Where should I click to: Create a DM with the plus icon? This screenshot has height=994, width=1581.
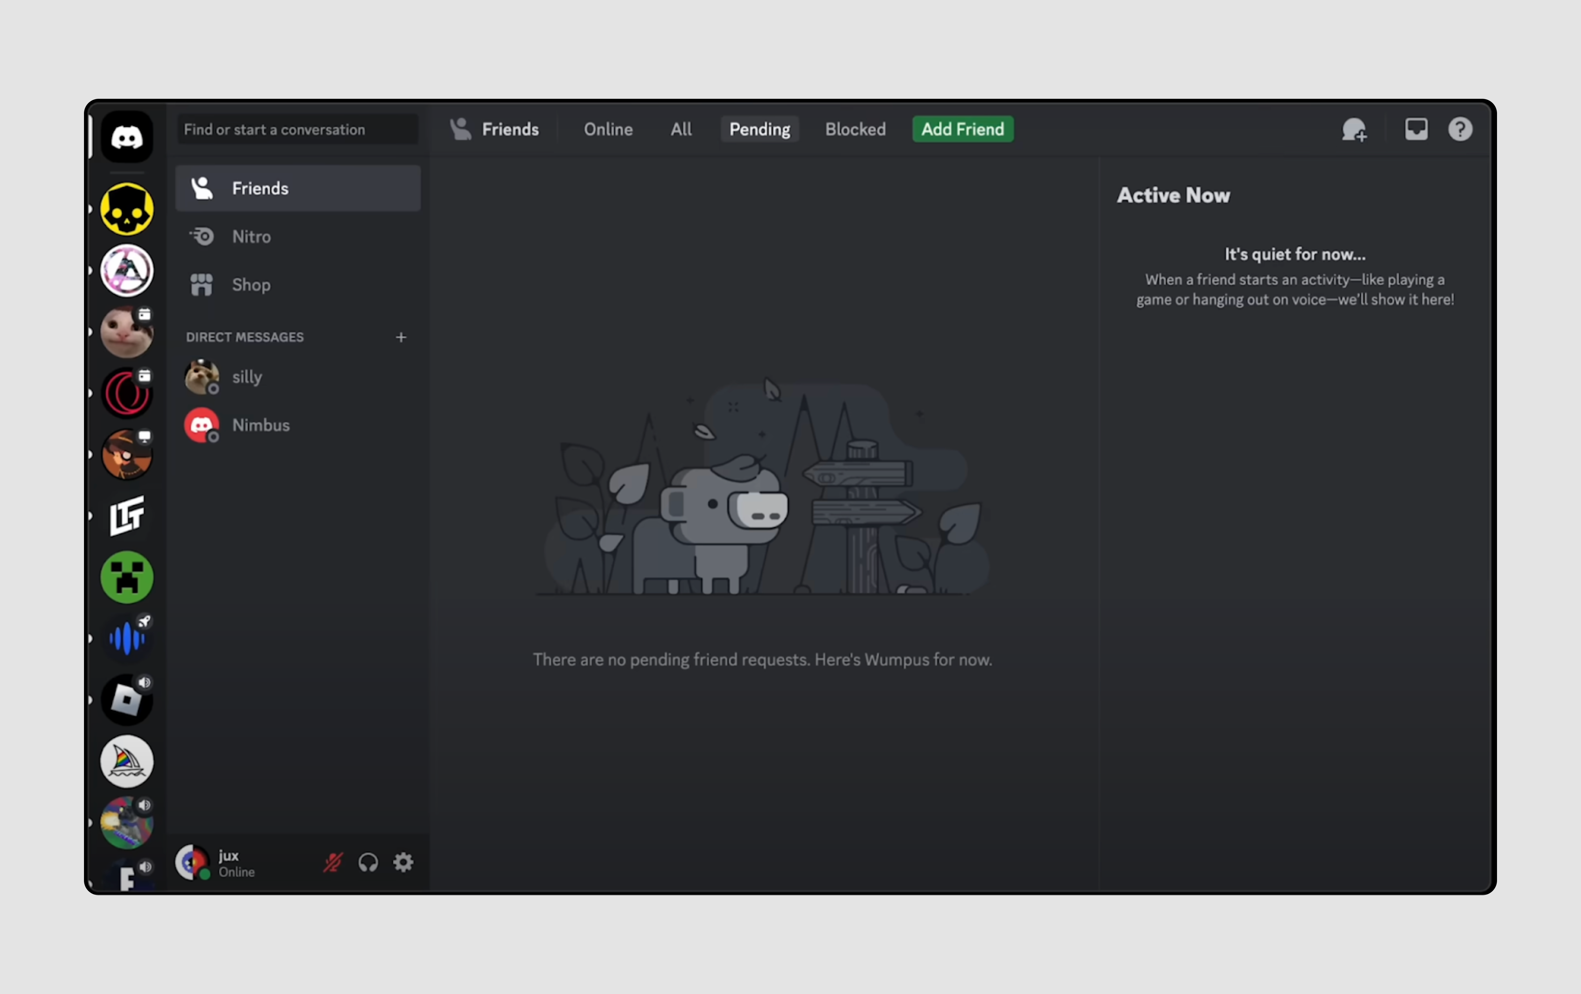click(x=401, y=337)
